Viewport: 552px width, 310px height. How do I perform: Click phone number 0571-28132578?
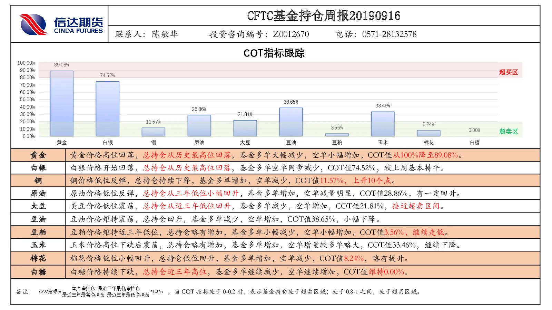[x=389, y=34]
